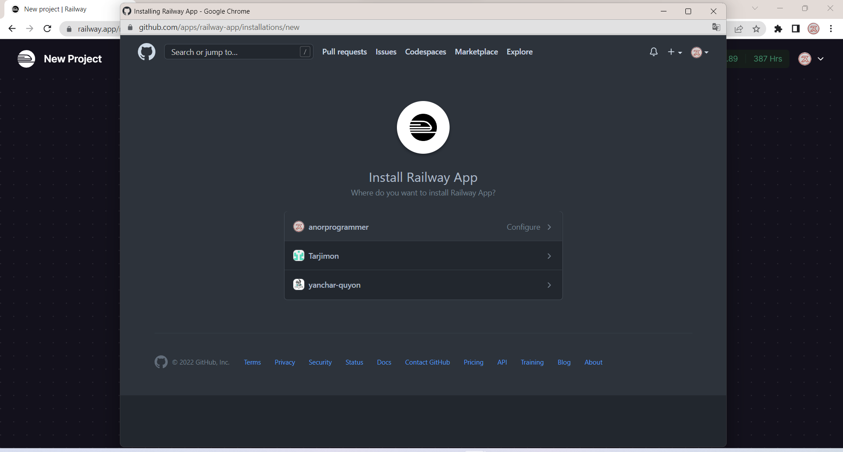Image resolution: width=843 pixels, height=452 pixels.
Task: Go to Codespaces
Action: [x=425, y=52]
